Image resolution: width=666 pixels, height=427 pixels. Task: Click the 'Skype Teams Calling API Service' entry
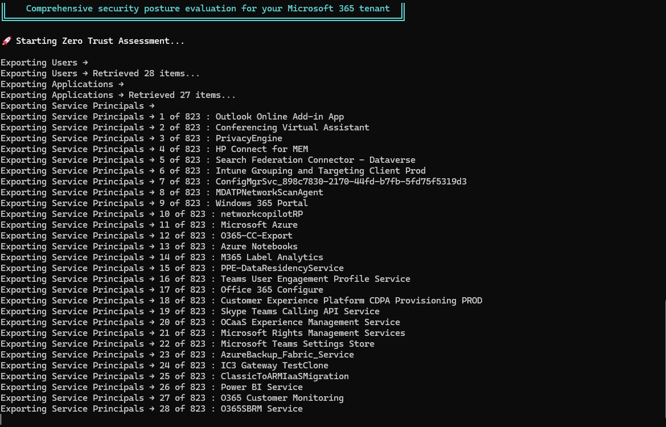pos(300,311)
